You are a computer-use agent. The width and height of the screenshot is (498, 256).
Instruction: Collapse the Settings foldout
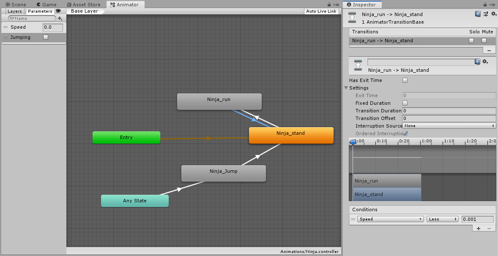(x=346, y=88)
